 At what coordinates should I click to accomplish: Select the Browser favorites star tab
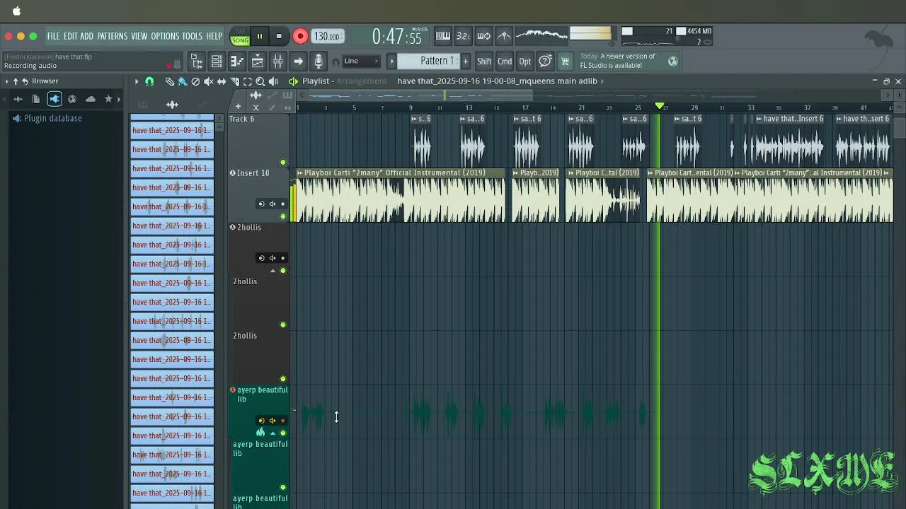[108, 99]
